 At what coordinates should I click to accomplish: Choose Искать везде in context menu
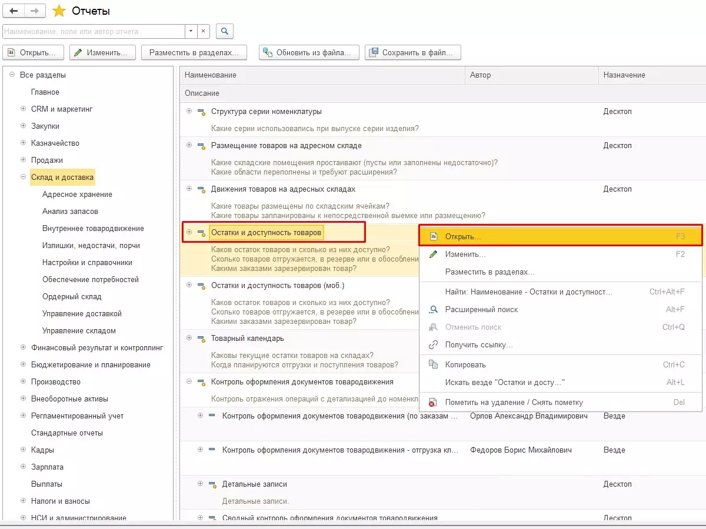pos(560,382)
